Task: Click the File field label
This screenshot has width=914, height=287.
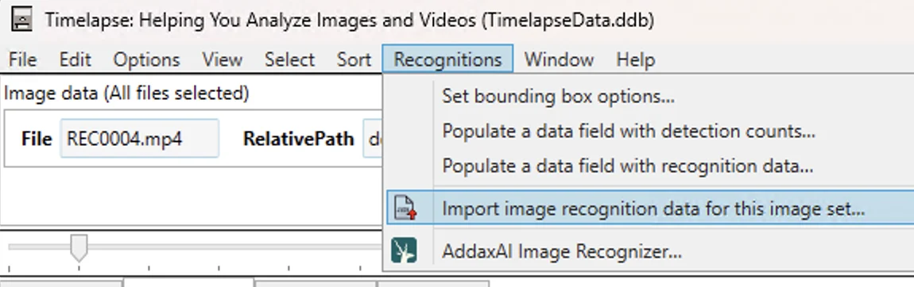Action: [x=36, y=138]
